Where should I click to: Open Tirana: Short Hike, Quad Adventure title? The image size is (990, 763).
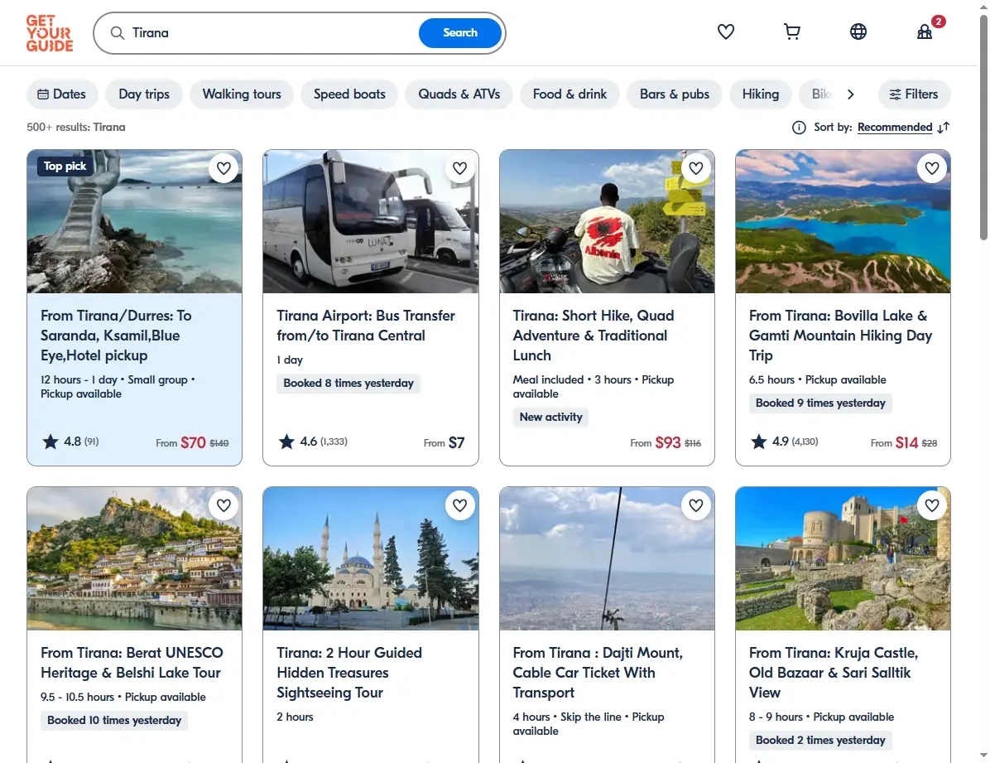click(x=594, y=335)
